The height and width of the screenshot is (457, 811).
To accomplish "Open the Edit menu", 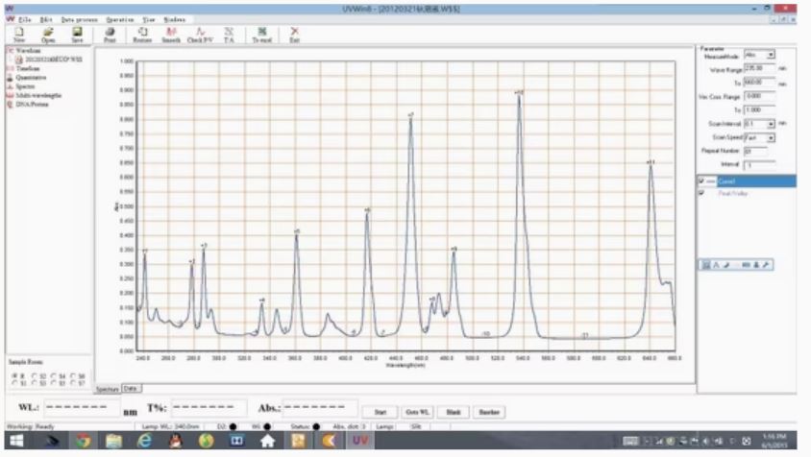I will [46, 19].
